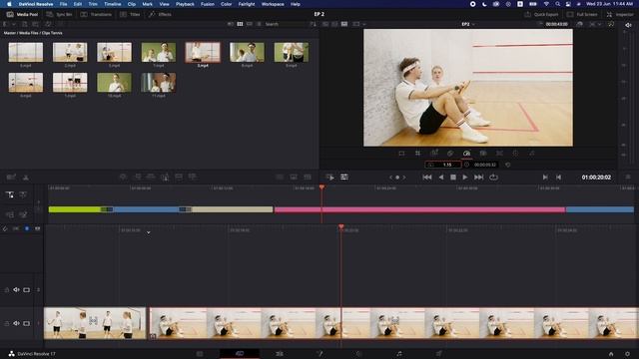Mute audio on video track 1
The image size is (639, 359).
tap(16, 323)
